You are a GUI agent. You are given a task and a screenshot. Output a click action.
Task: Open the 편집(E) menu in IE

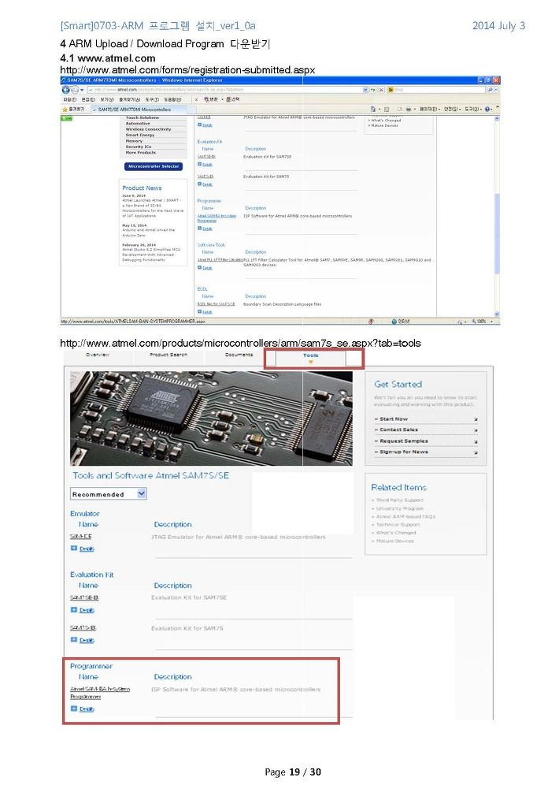pos(88,99)
